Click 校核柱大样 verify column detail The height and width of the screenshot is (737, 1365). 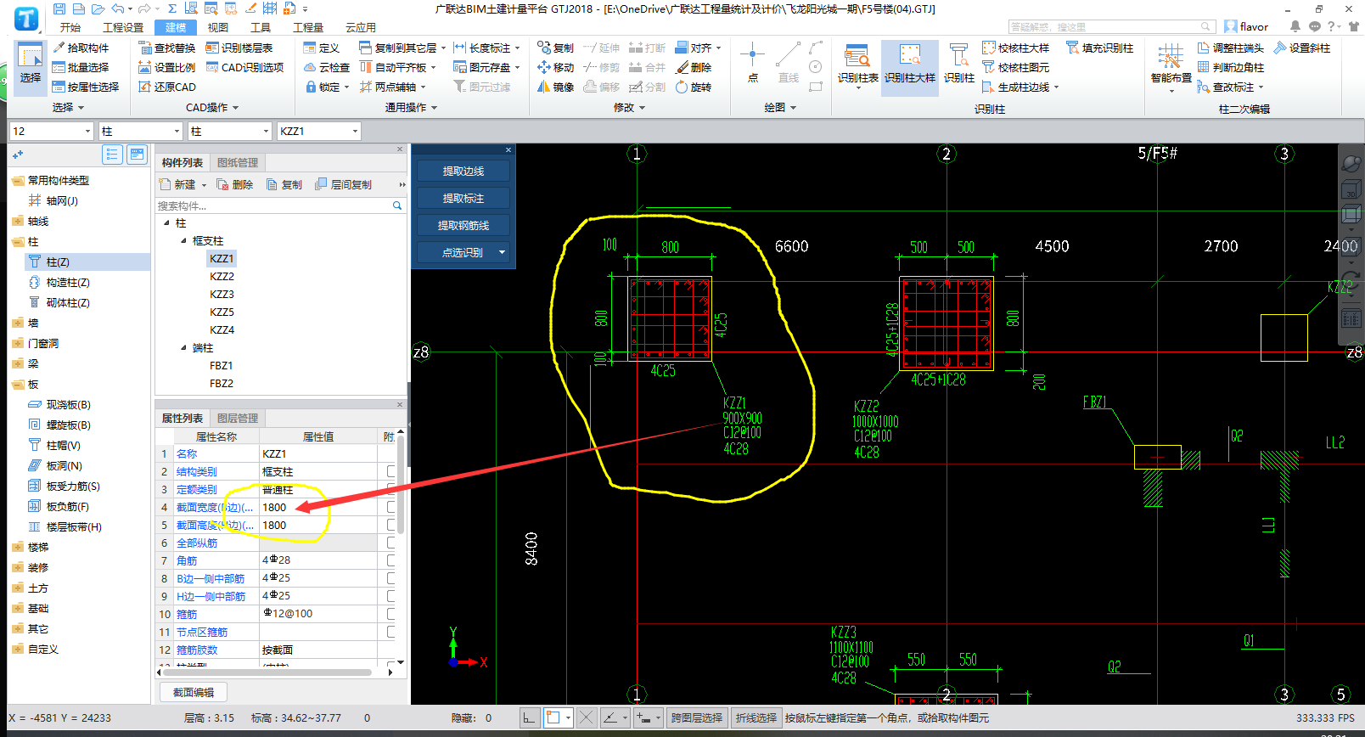pyautogui.click(x=1016, y=48)
